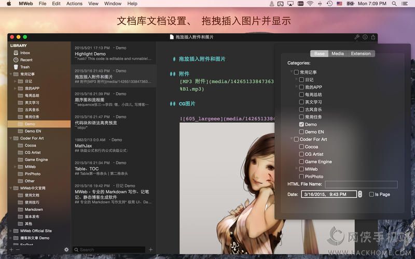
Task: Click the wrench settings icon in title bar
Action: [357, 37]
